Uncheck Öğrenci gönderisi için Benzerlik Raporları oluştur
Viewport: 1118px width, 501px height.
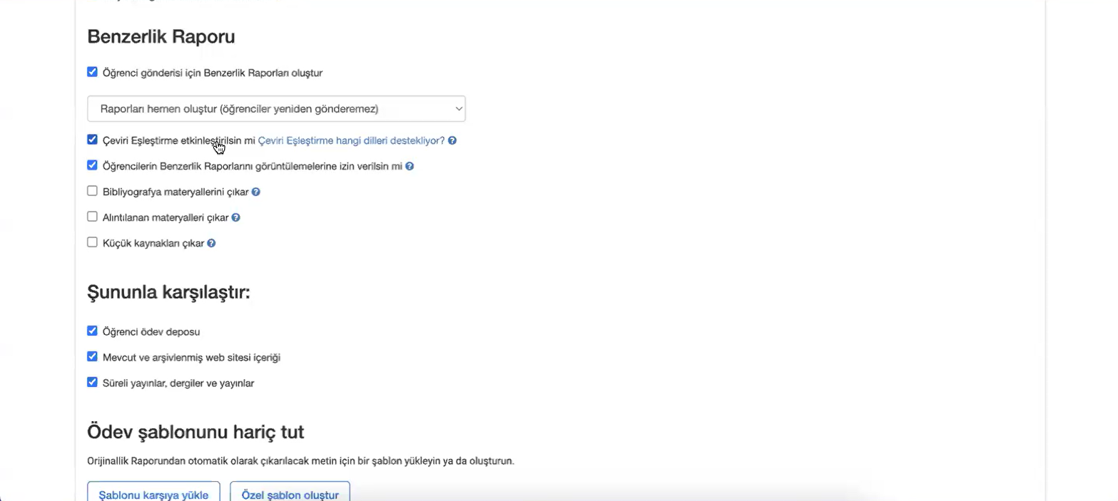point(92,72)
